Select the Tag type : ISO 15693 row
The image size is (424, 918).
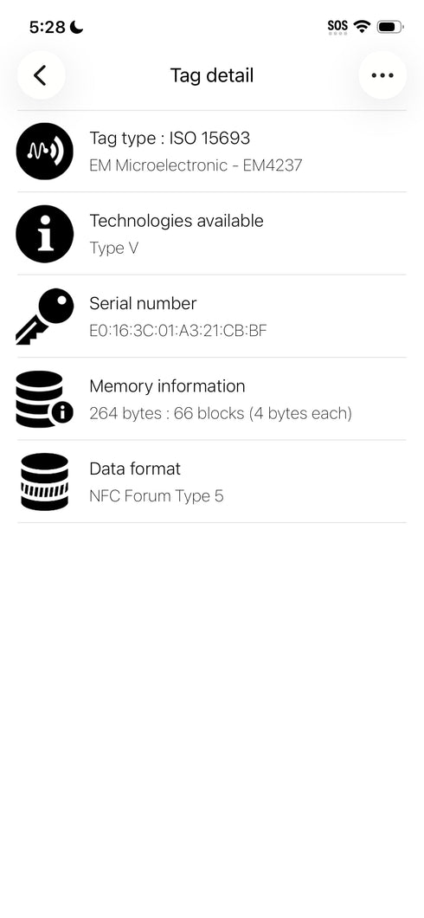[x=212, y=151]
